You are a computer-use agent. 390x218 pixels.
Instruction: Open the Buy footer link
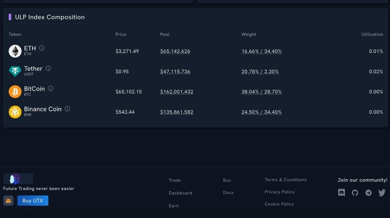[x=227, y=180]
